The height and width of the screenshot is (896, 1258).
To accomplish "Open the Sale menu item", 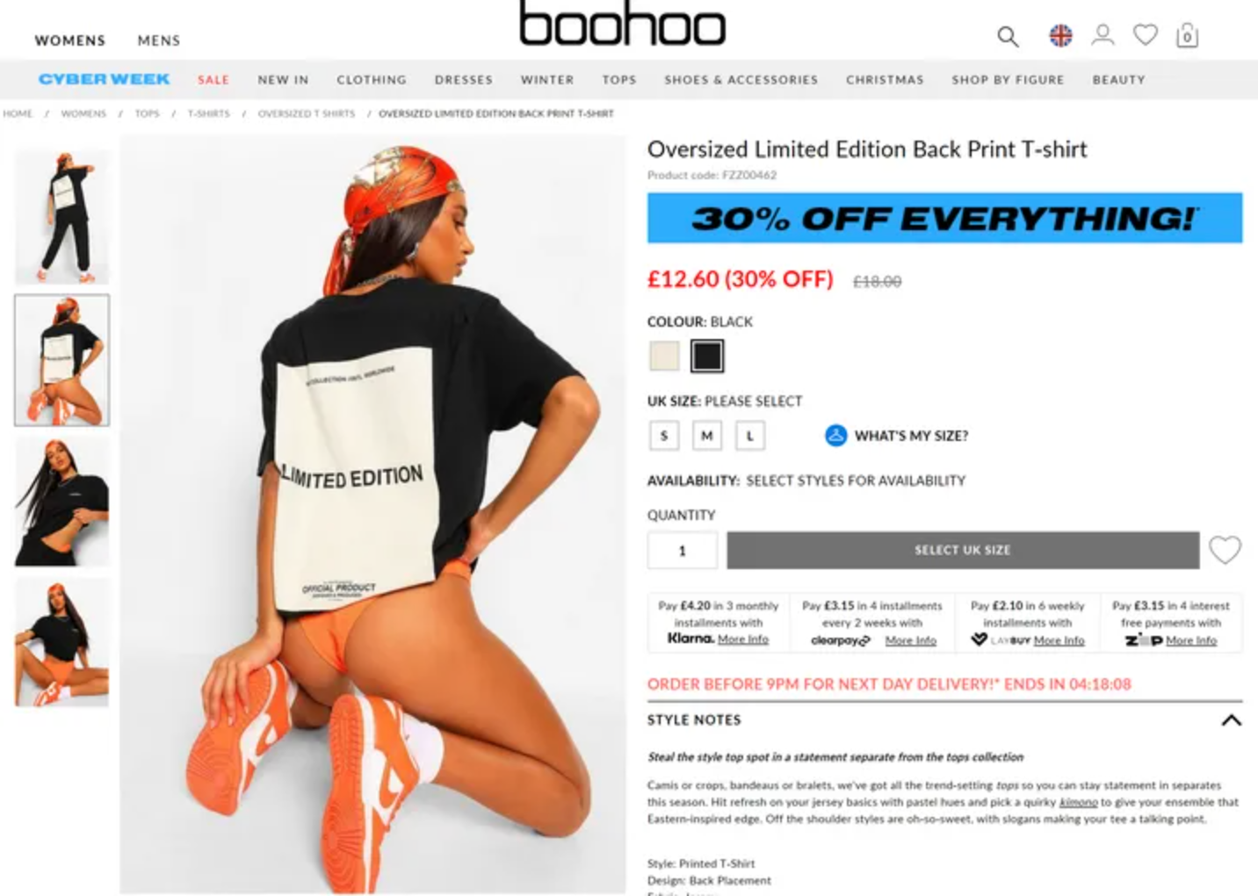I will (x=213, y=79).
